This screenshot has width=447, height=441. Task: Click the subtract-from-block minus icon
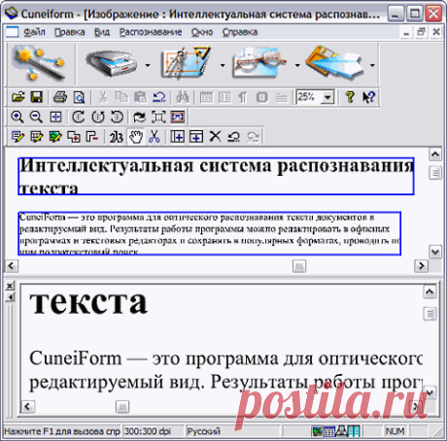tap(92, 136)
